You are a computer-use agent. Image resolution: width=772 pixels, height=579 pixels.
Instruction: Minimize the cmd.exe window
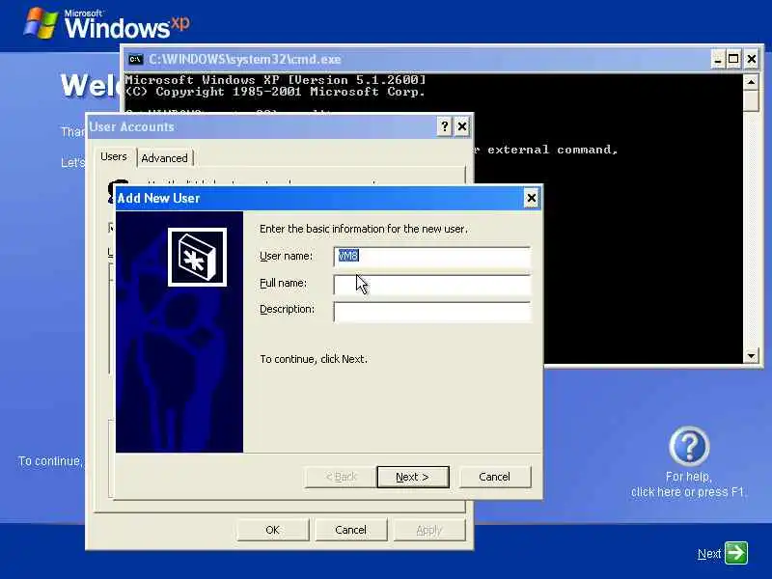718,60
